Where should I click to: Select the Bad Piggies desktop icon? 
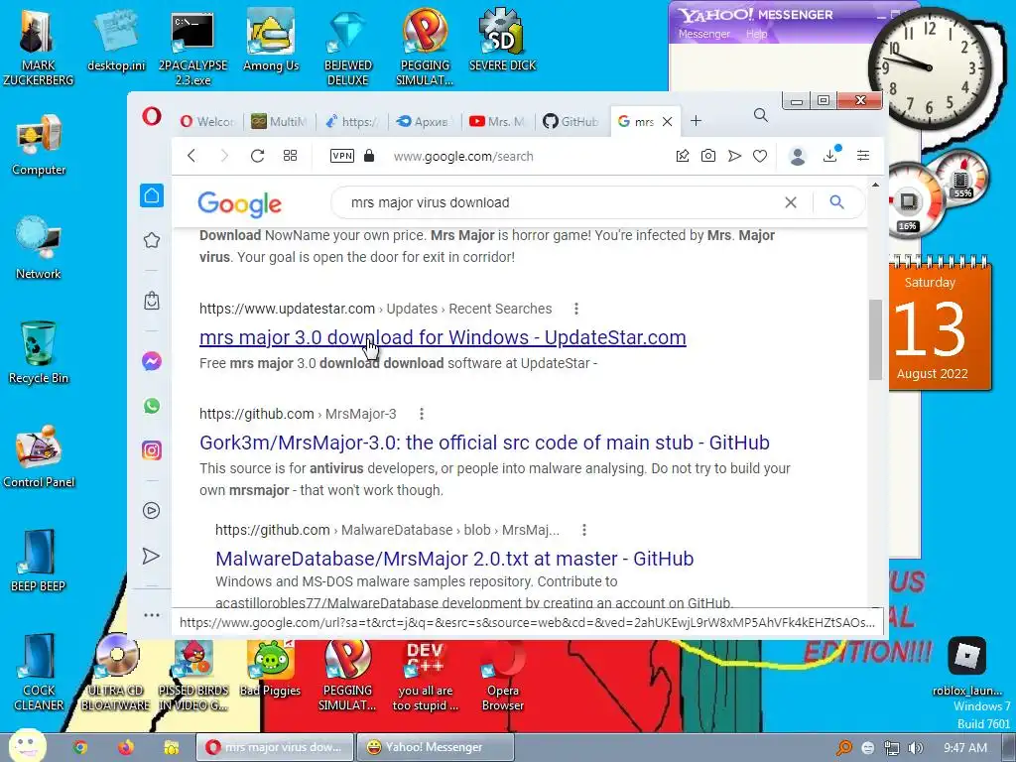pos(270,668)
